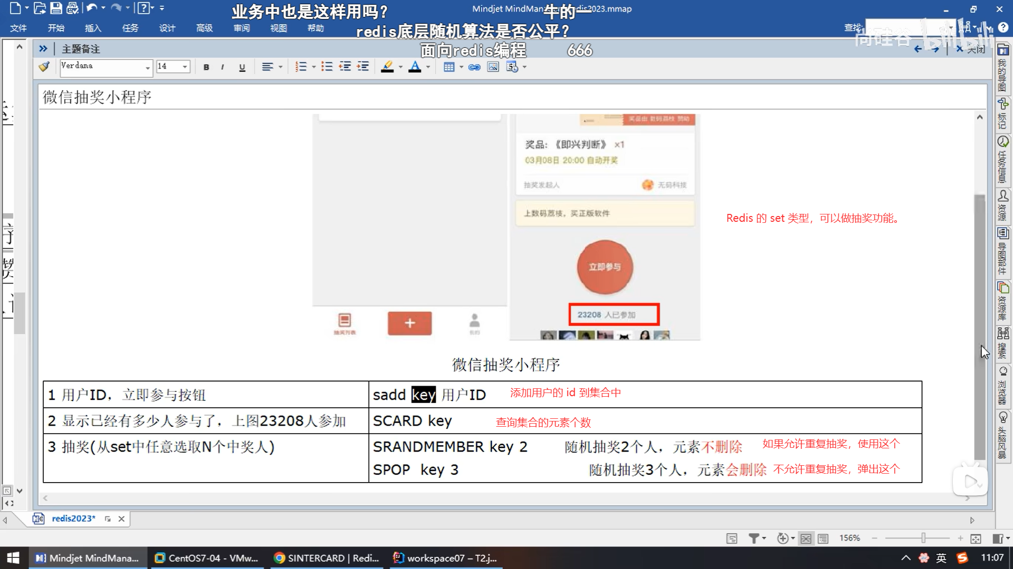Switch to the 视图 ribbon tab

279,28
